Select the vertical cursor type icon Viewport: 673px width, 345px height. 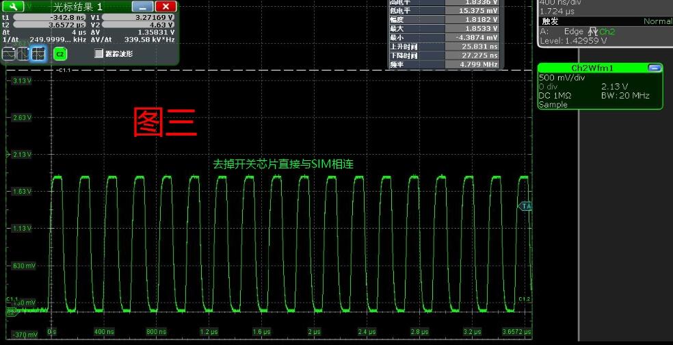(x=23, y=53)
